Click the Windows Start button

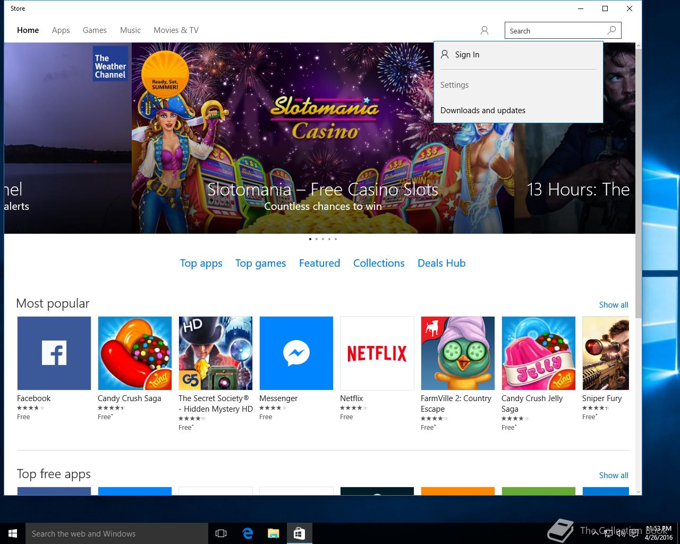click(13, 533)
